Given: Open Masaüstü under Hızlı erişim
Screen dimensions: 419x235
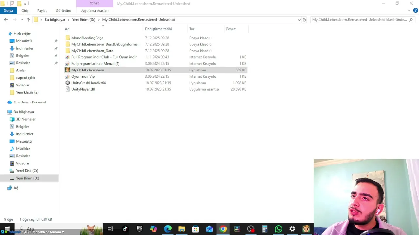Looking at the screenshot, I should click(24, 41).
